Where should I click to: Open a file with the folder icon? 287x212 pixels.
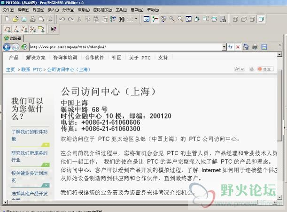pyautogui.click(x=16, y=19)
